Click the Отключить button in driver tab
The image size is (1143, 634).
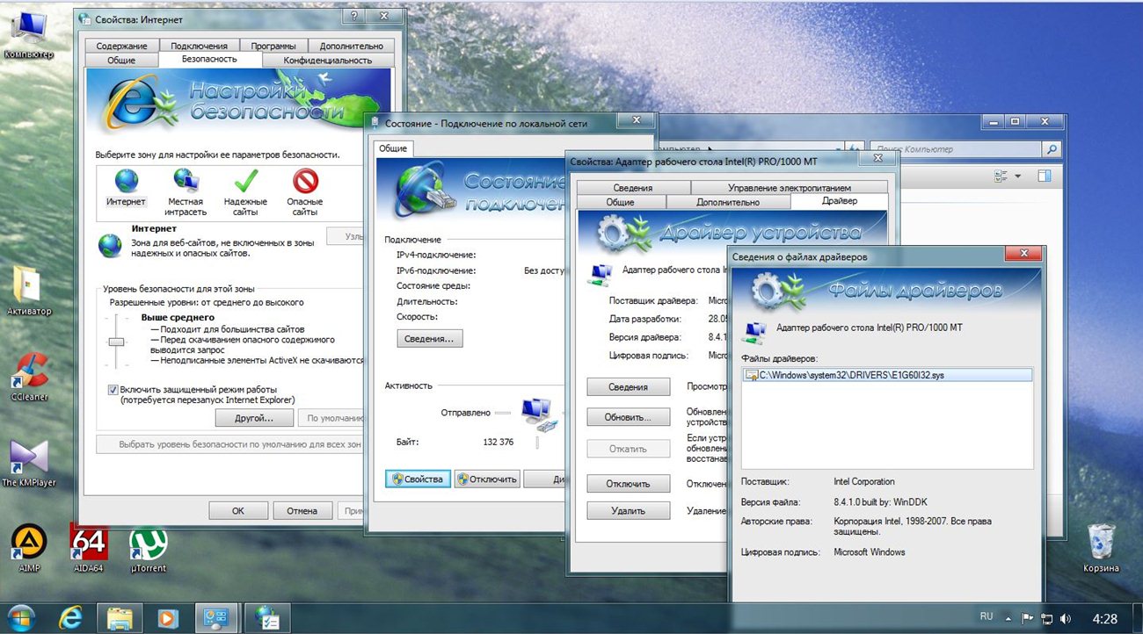click(x=628, y=484)
